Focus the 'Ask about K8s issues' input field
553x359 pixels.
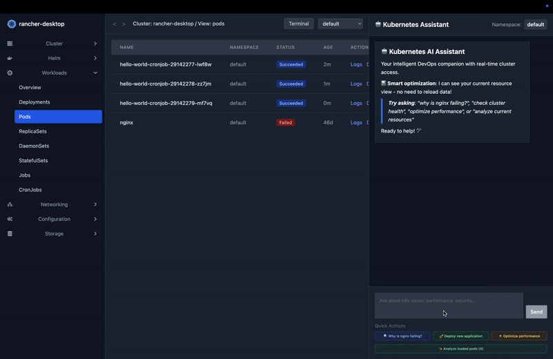449,305
